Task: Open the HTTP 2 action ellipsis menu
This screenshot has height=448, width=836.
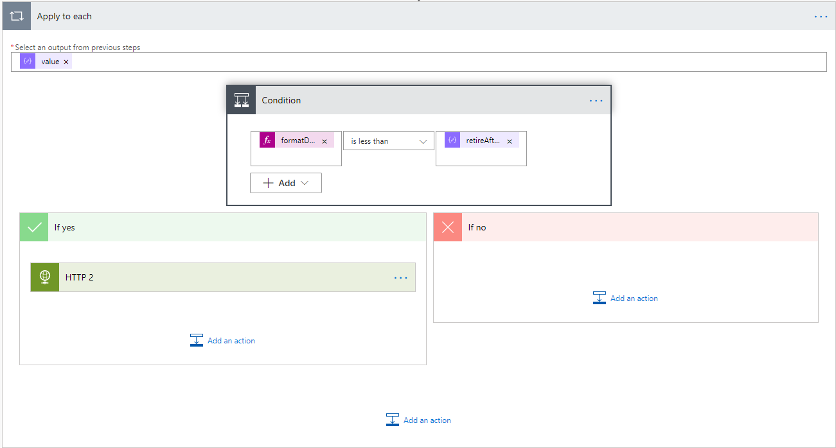Action: 400,278
